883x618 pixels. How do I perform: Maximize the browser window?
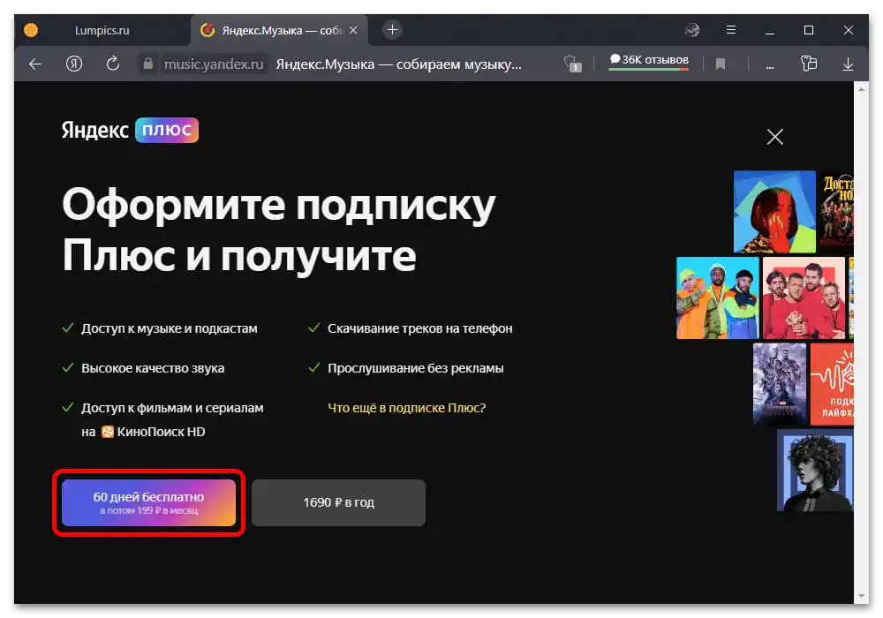coord(809,30)
